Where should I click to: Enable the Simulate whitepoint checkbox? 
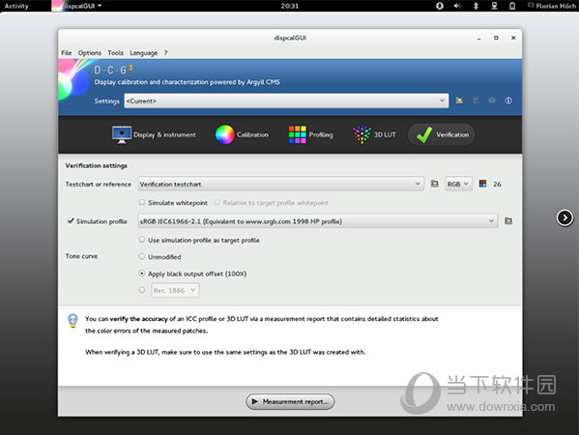pos(142,202)
